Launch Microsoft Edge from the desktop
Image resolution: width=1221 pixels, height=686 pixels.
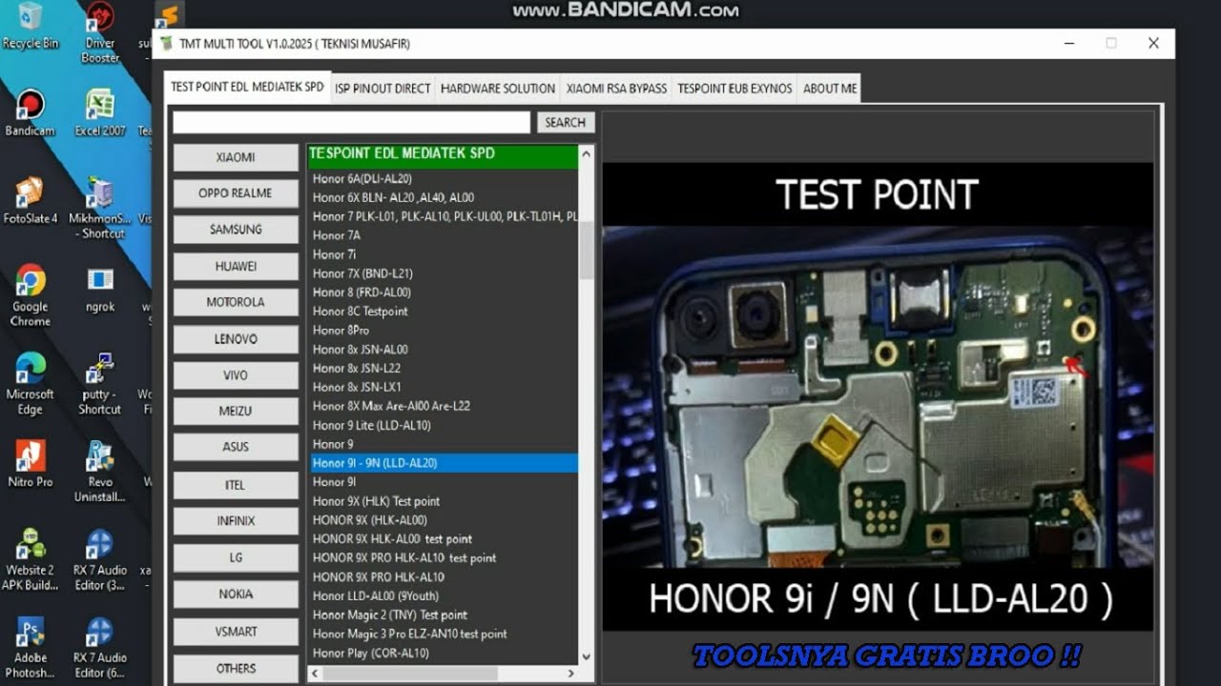(x=30, y=383)
